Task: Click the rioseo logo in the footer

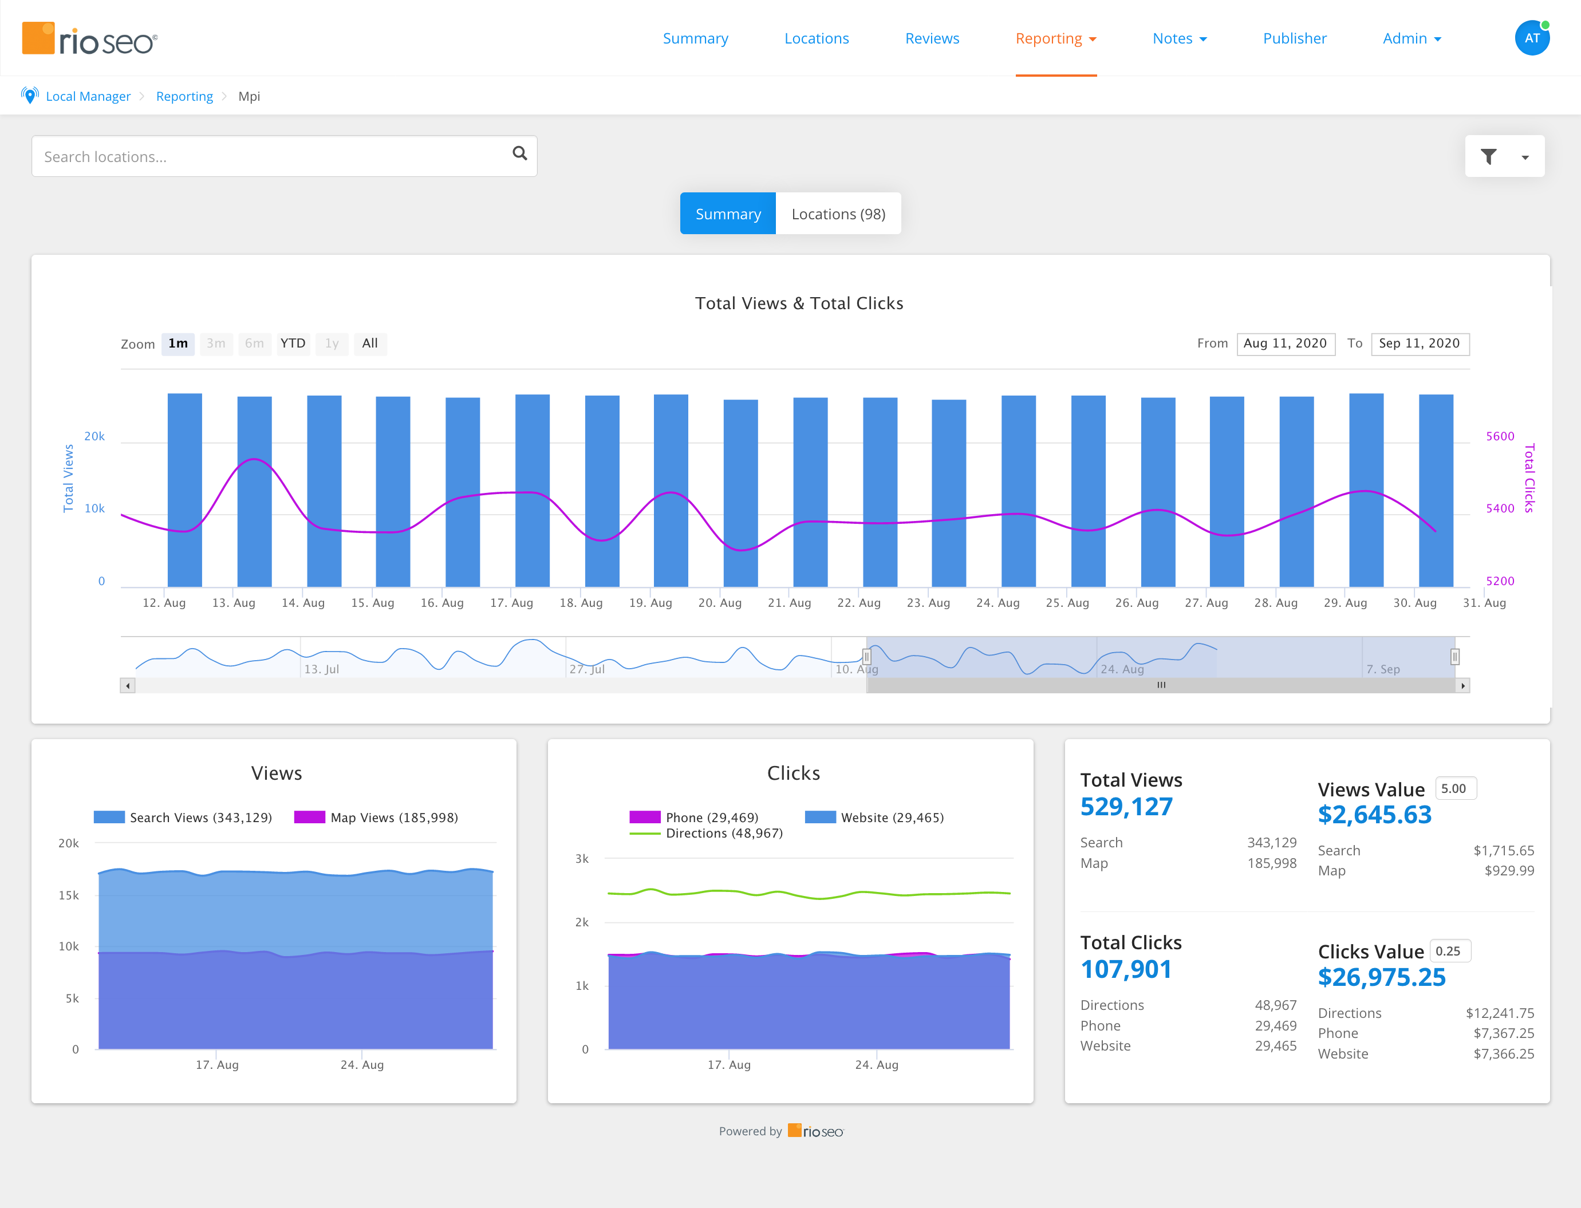Action: (x=815, y=1130)
